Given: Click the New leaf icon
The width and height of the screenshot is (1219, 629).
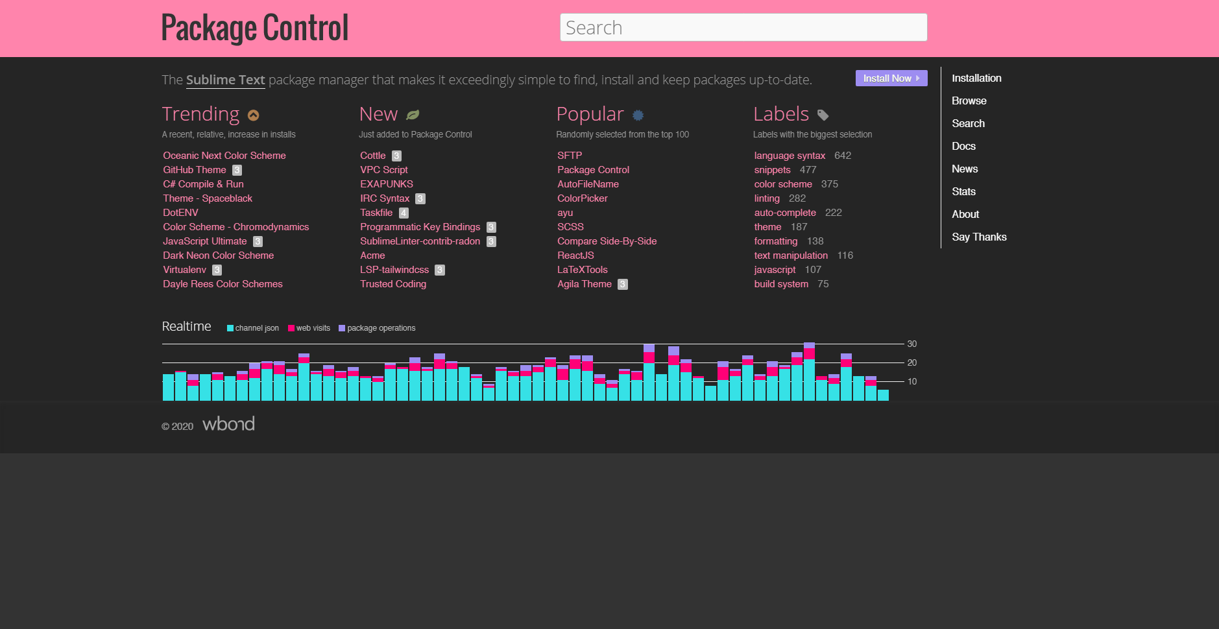Looking at the screenshot, I should 413,115.
